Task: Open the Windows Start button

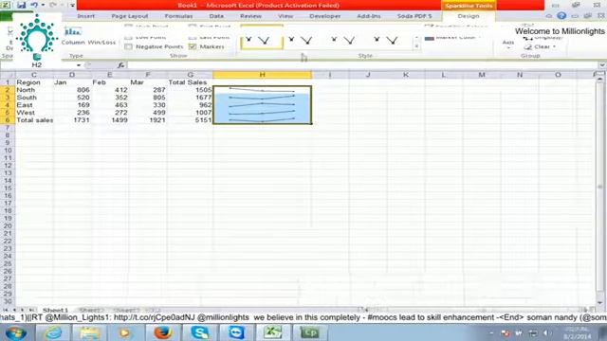Action: [16, 332]
